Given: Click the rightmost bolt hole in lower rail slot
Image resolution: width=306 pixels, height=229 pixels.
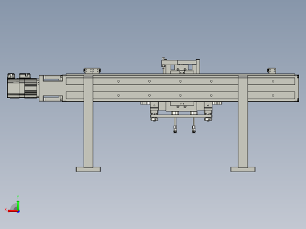Looking at the screenshot, I should click(273, 96).
